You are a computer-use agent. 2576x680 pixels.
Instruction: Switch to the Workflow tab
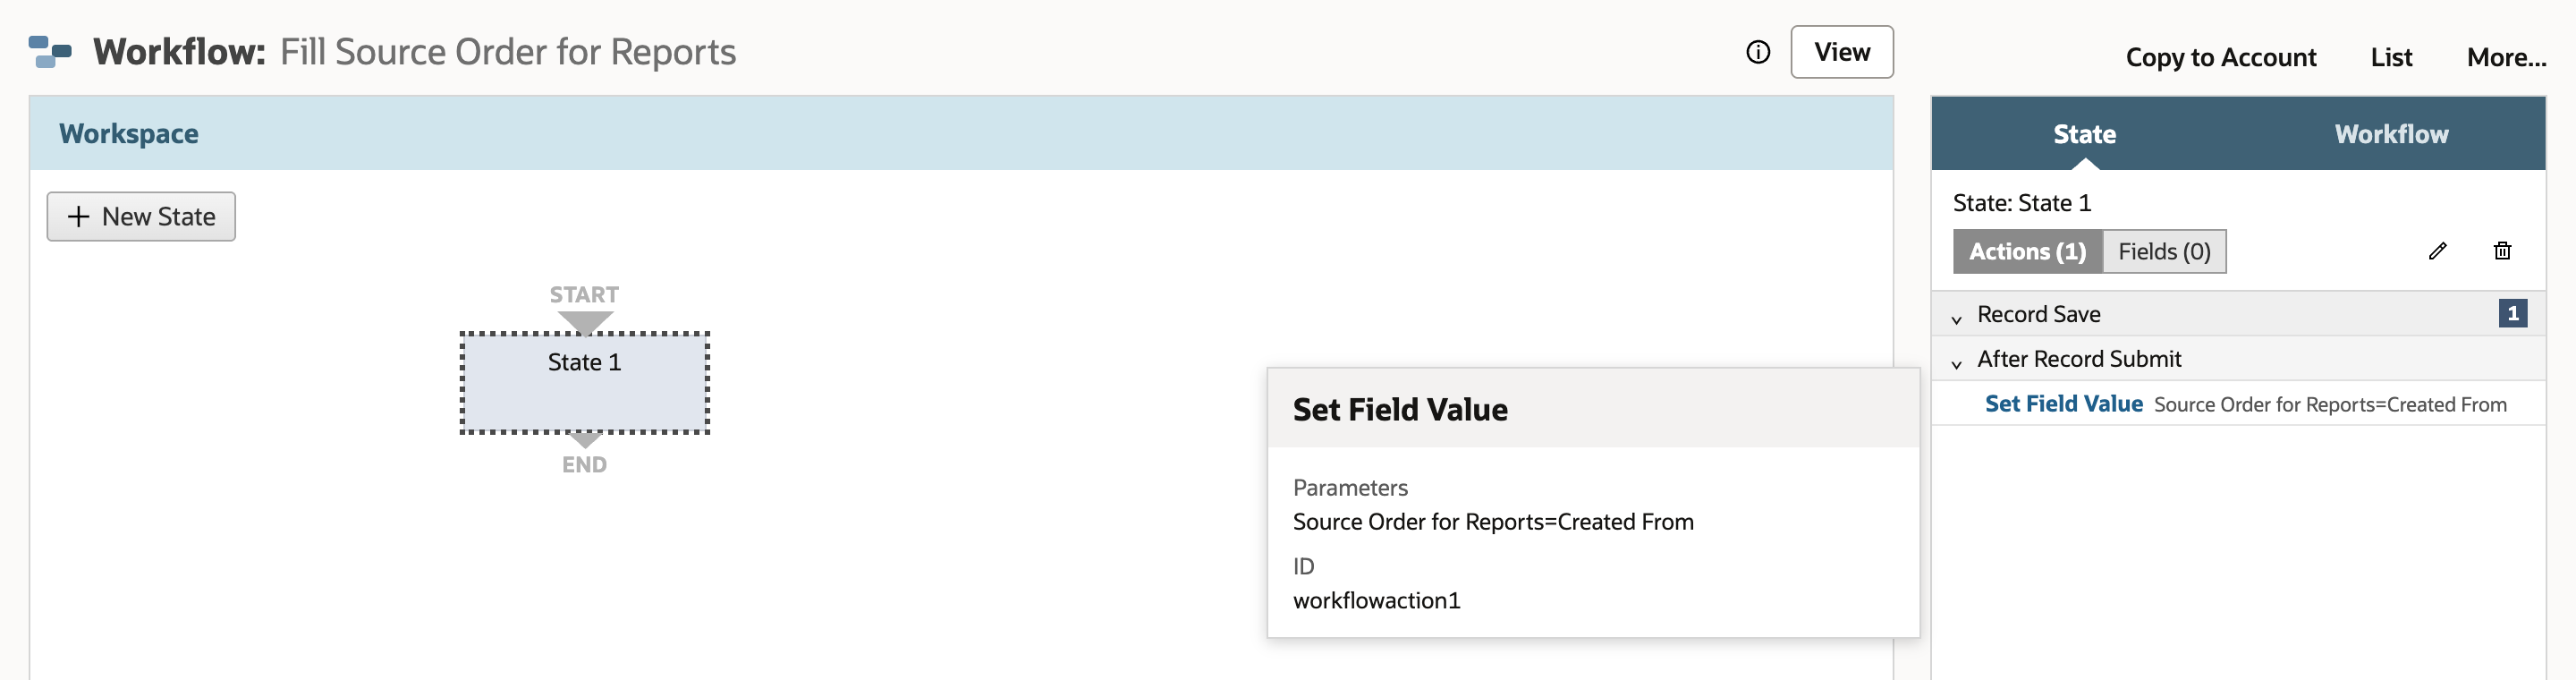pyautogui.click(x=2391, y=134)
